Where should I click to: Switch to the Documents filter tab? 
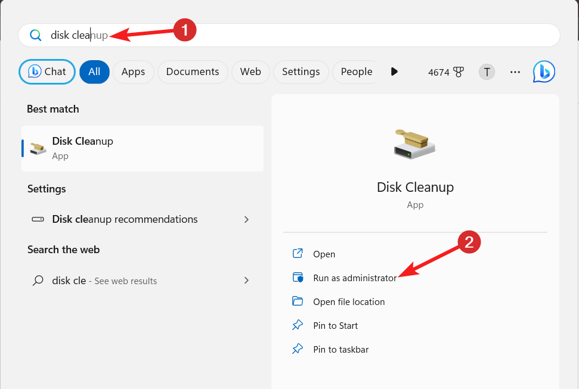193,71
